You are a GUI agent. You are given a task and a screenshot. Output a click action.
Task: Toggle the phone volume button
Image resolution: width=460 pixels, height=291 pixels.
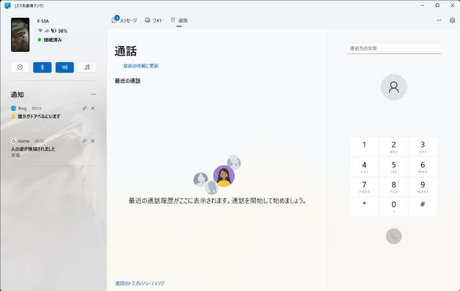click(x=64, y=67)
